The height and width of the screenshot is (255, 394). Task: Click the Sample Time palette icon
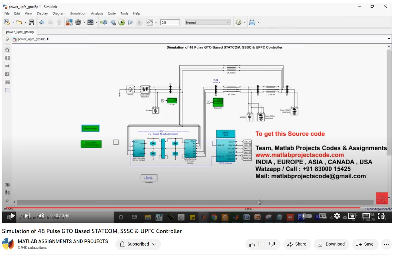tap(7, 66)
